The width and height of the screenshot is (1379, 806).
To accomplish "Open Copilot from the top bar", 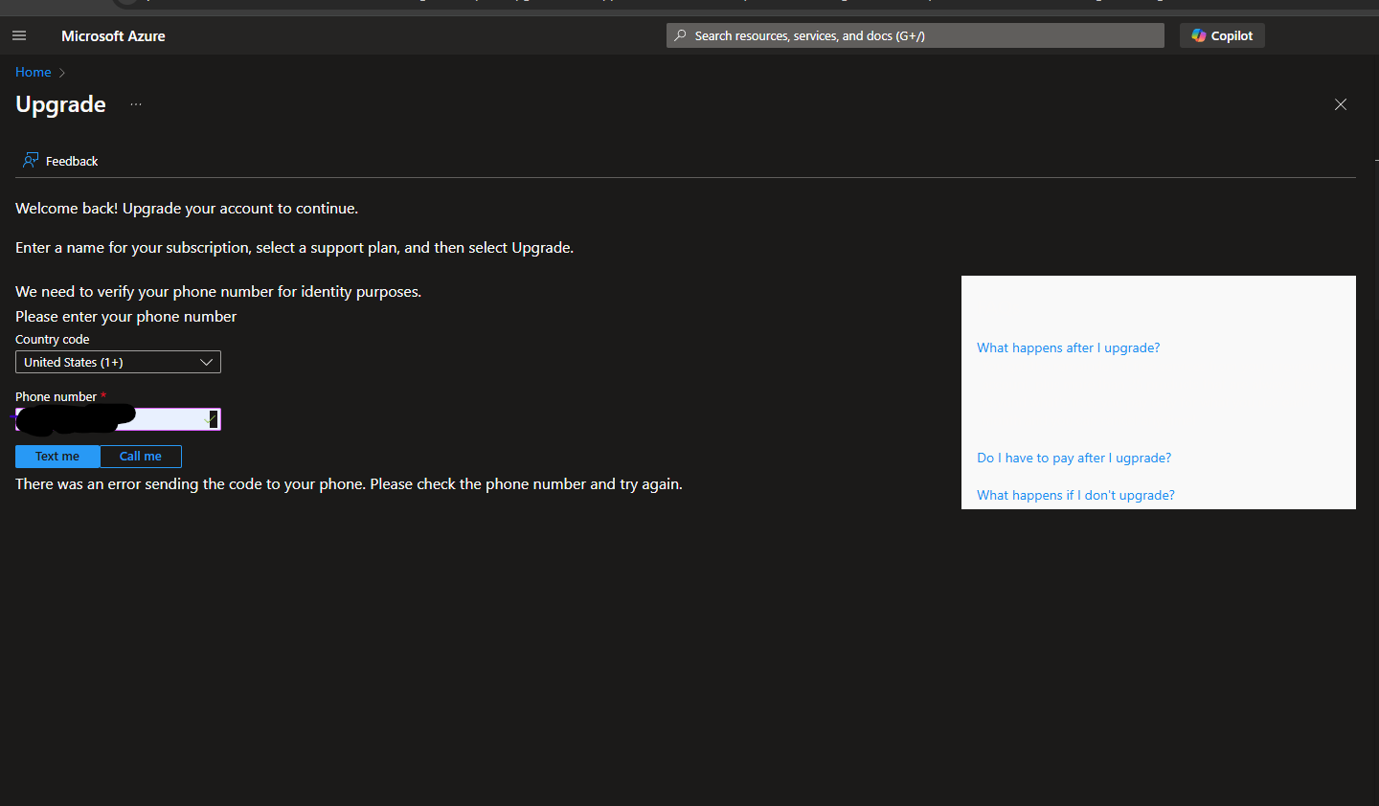I will pyautogui.click(x=1222, y=35).
